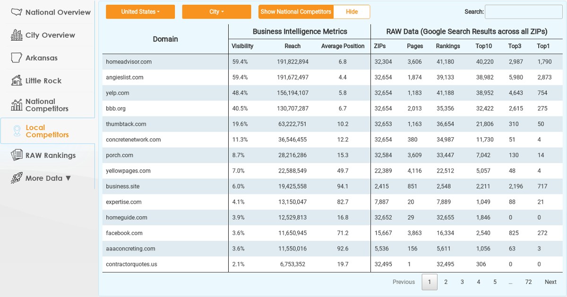Screen dimensions: 567x297
Task: Sort the table by Top10 column
Action: [x=483, y=46]
